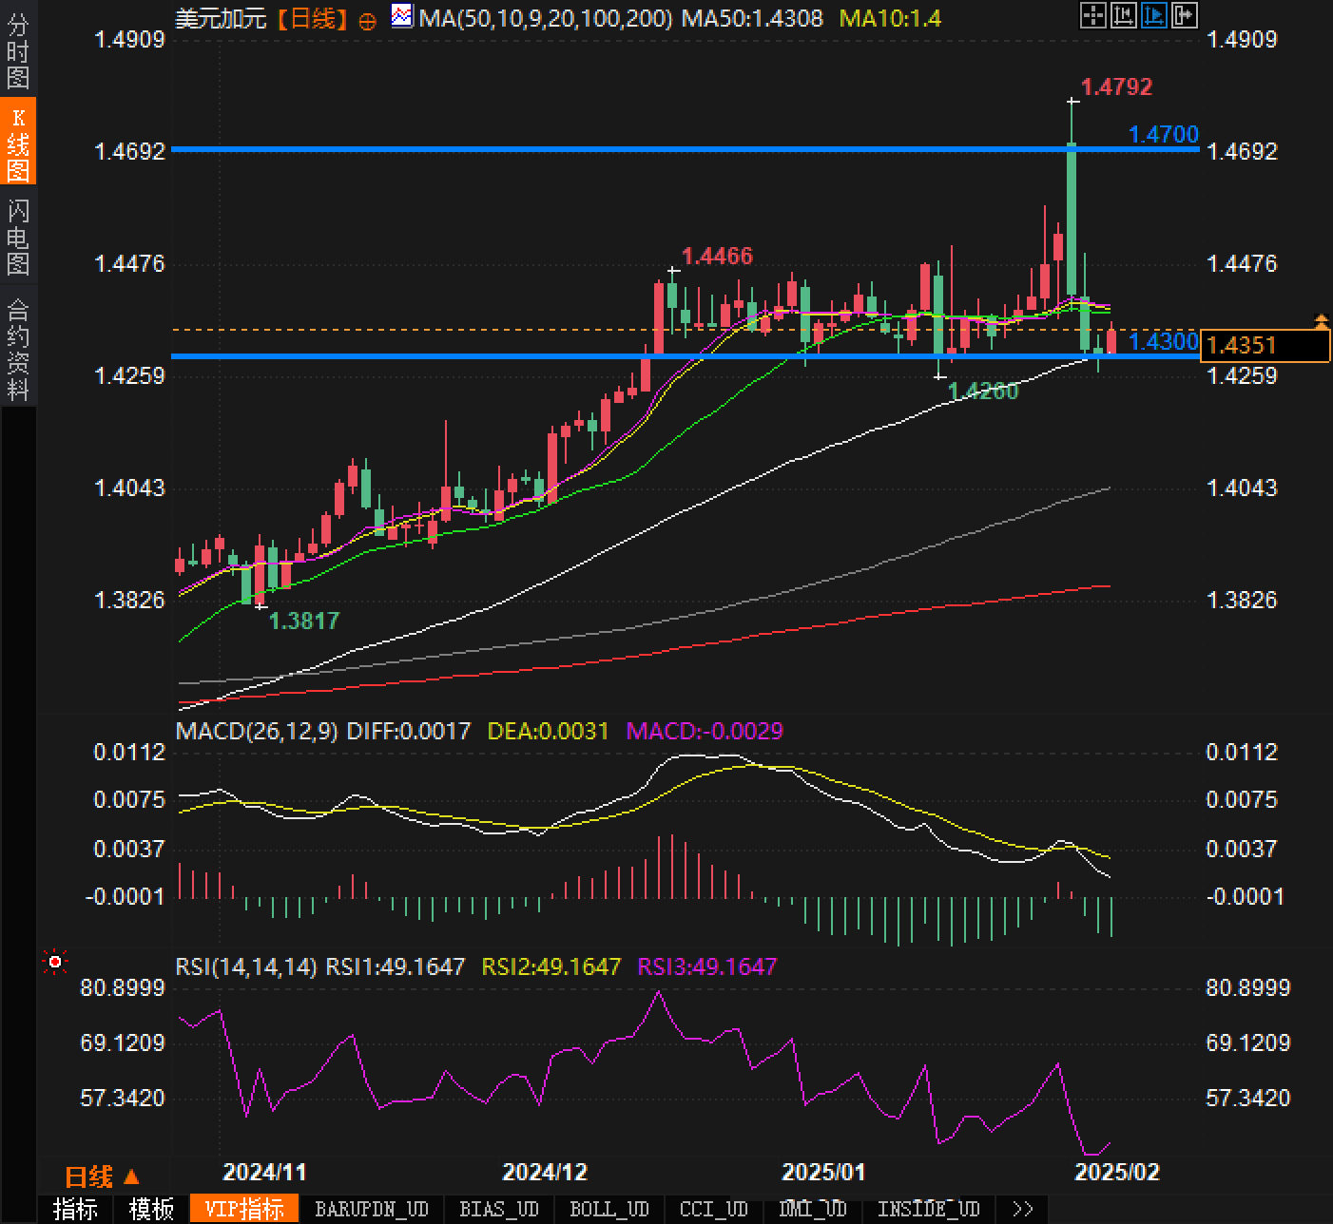Screen dimensions: 1333x1224
Task: Click the DIFF:0.0017 value
Action: pos(409,731)
